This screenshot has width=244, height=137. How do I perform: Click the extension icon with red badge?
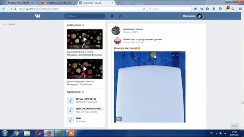click(227, 8)
